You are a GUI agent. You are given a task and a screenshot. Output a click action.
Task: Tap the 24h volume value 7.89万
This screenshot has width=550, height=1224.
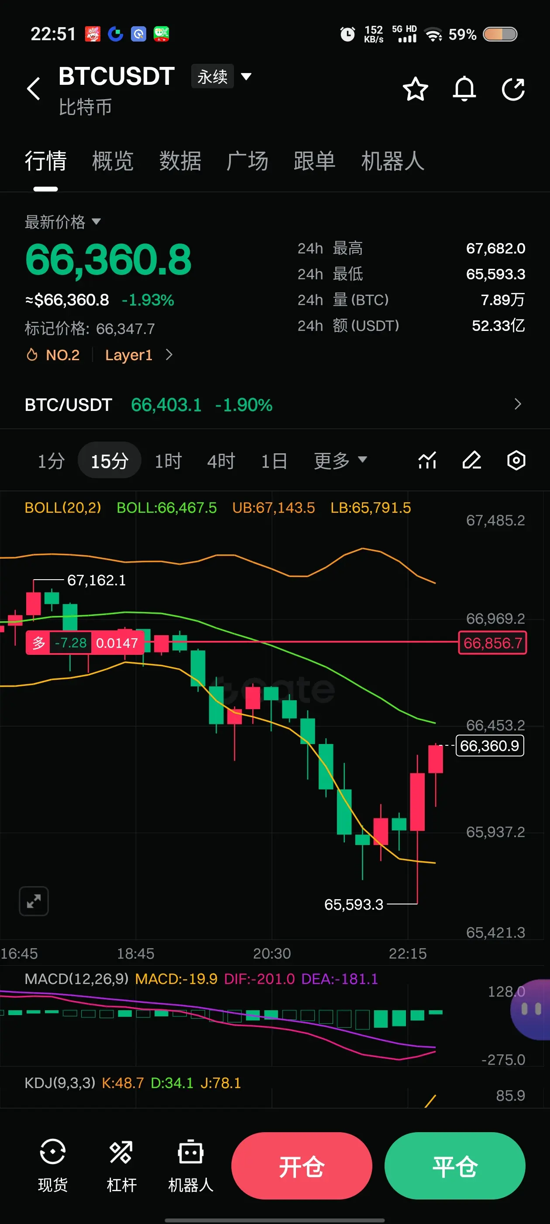pos(502,300)
